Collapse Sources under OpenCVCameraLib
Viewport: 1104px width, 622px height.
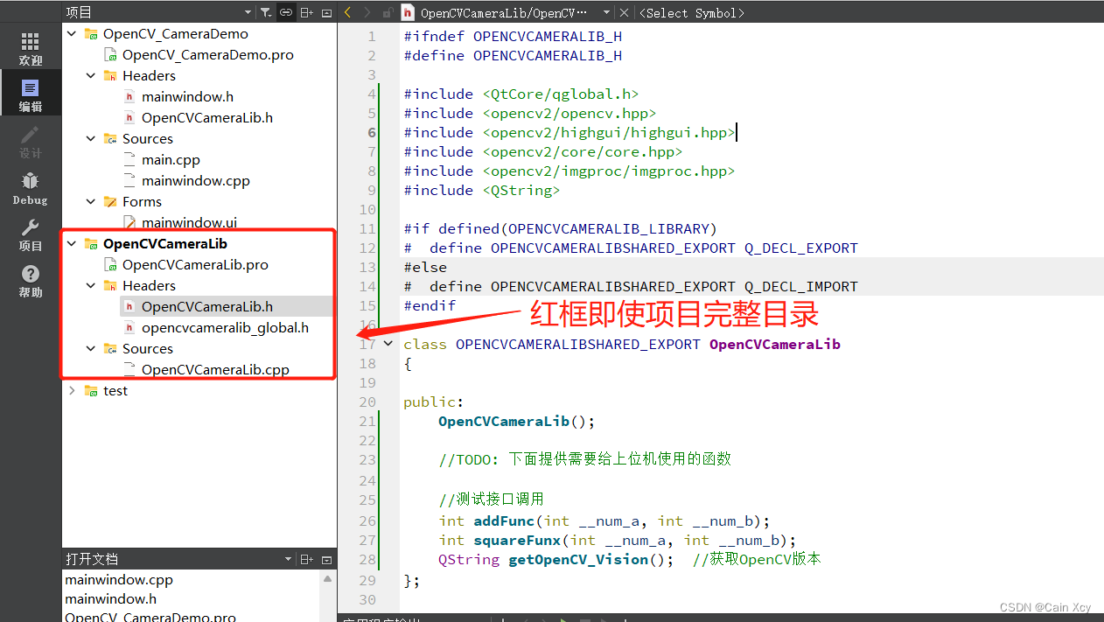[91, 348]
